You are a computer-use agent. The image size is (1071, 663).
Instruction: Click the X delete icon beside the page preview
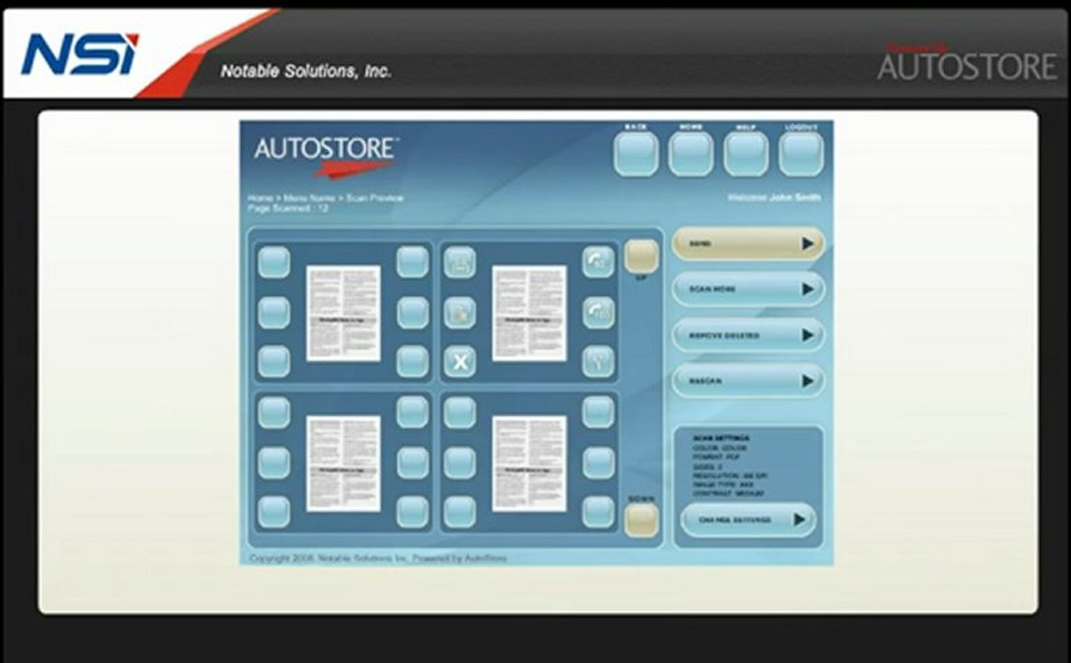(x=460, y=362)
